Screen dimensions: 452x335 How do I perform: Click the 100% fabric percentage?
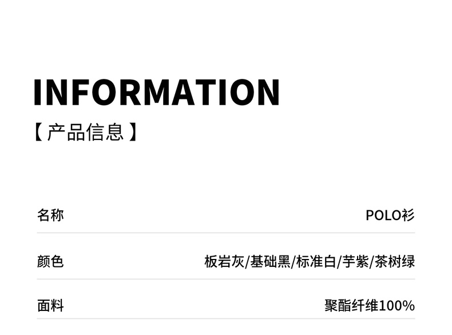coord(397,306)
